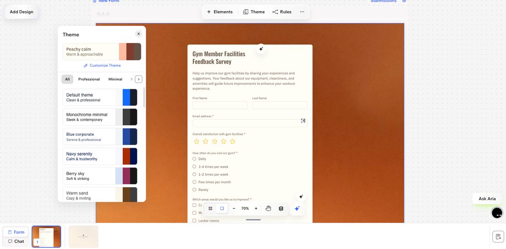Show more theme categories with the arrow button
Image resolution: width=506 pixels, height=249 pixels.
(138, 79)
